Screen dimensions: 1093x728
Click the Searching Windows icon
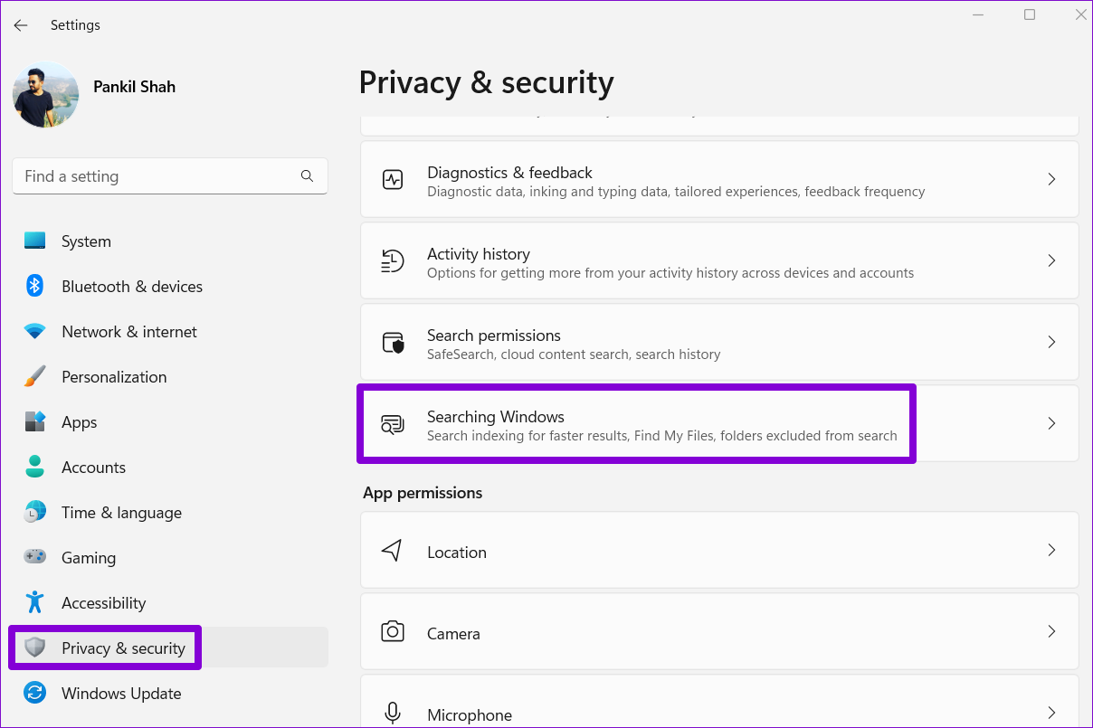(x=392, y=424)
